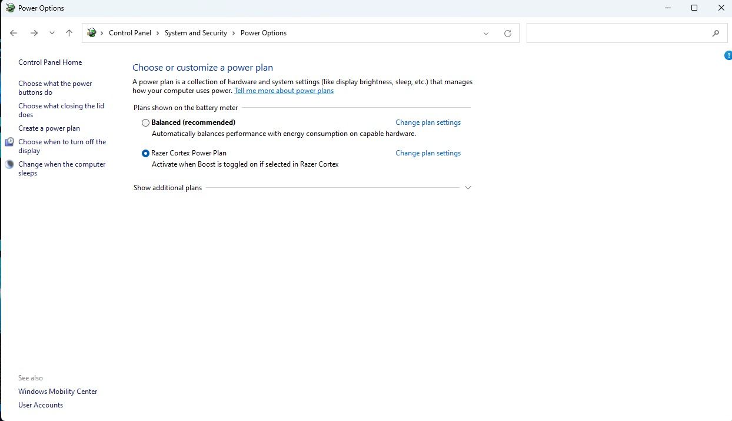Open recent locations dropdown arrow
The width and height of the screenshot is (732, 421).
tap(52, 34)
